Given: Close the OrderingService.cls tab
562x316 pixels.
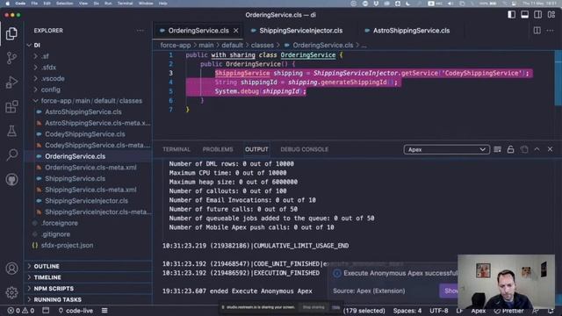Looking at the screenshot, I should 236,31.
